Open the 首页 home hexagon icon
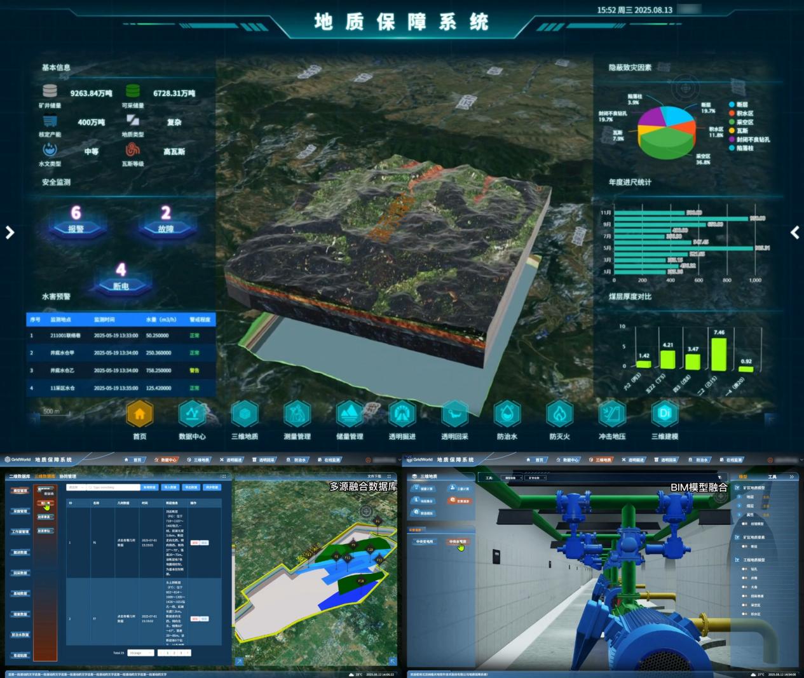The image size is (804, 678). pyautogui.click(x=139, y=414)
